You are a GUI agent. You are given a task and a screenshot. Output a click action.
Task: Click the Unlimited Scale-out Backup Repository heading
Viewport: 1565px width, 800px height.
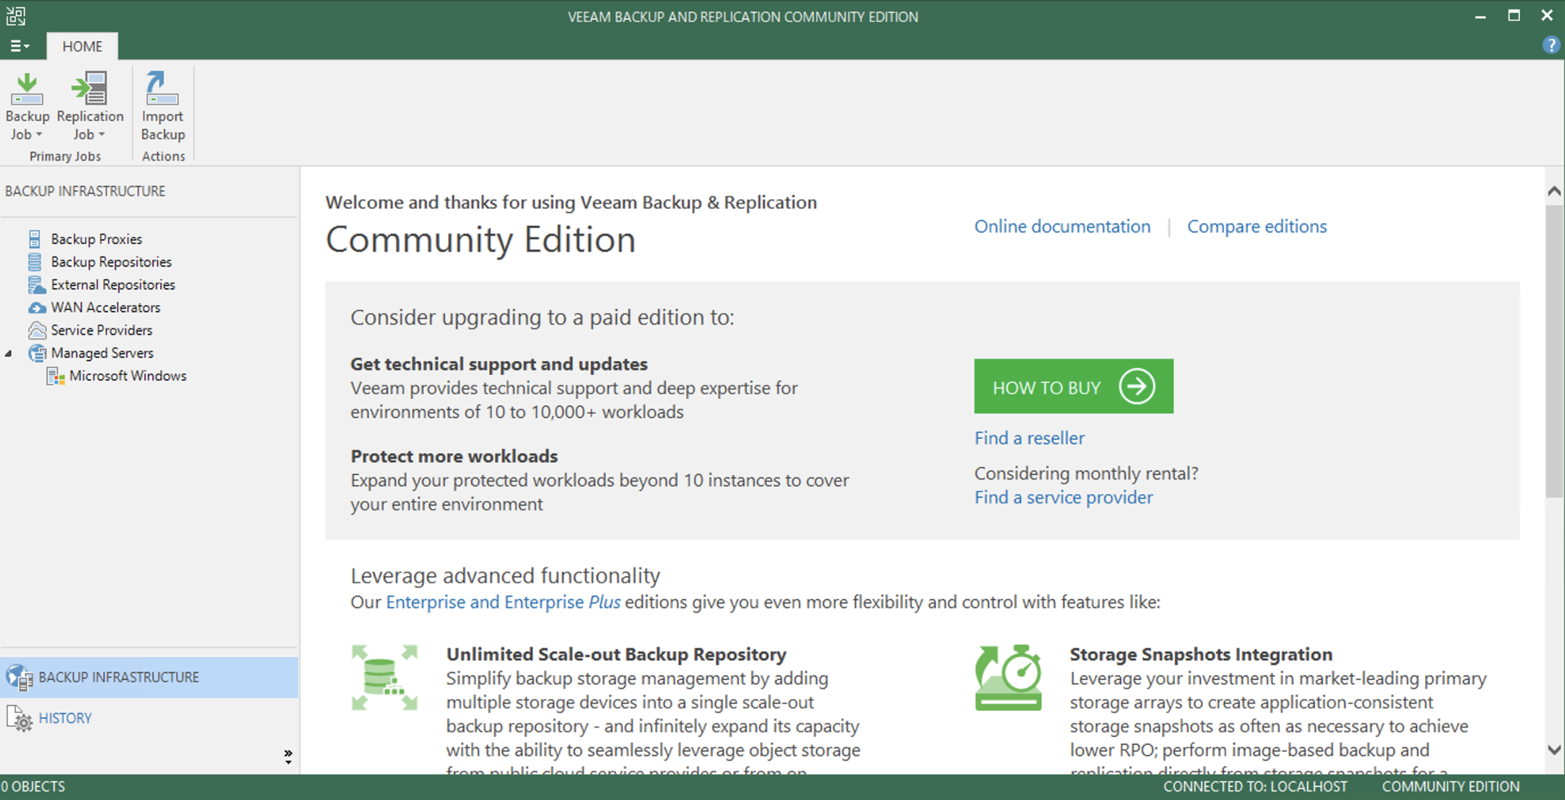pyautogui.click(x=616, y=655)
